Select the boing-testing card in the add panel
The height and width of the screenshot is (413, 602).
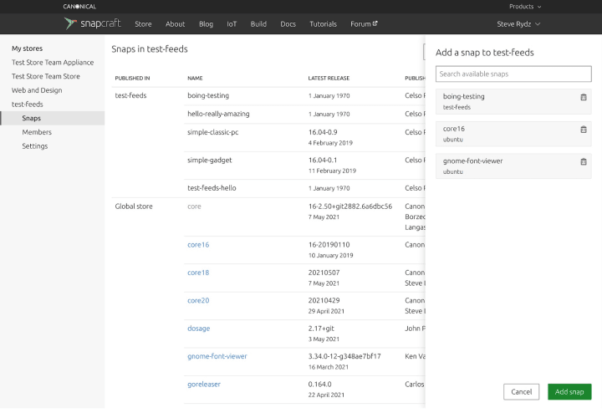pyautogui.click(x=513, y=101)
